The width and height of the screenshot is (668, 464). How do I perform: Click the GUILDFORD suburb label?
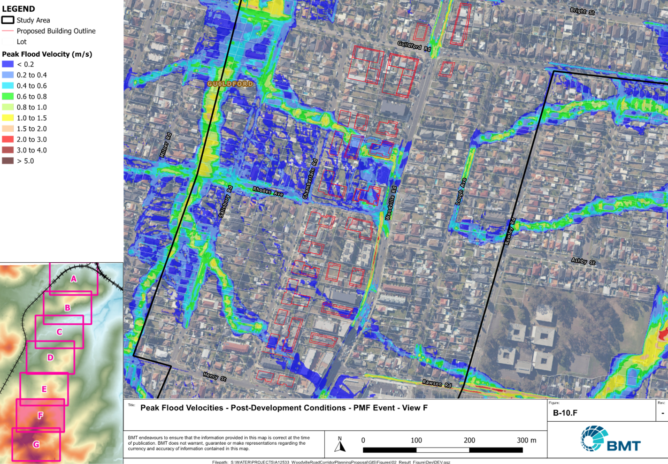click(x=230, y=84)
